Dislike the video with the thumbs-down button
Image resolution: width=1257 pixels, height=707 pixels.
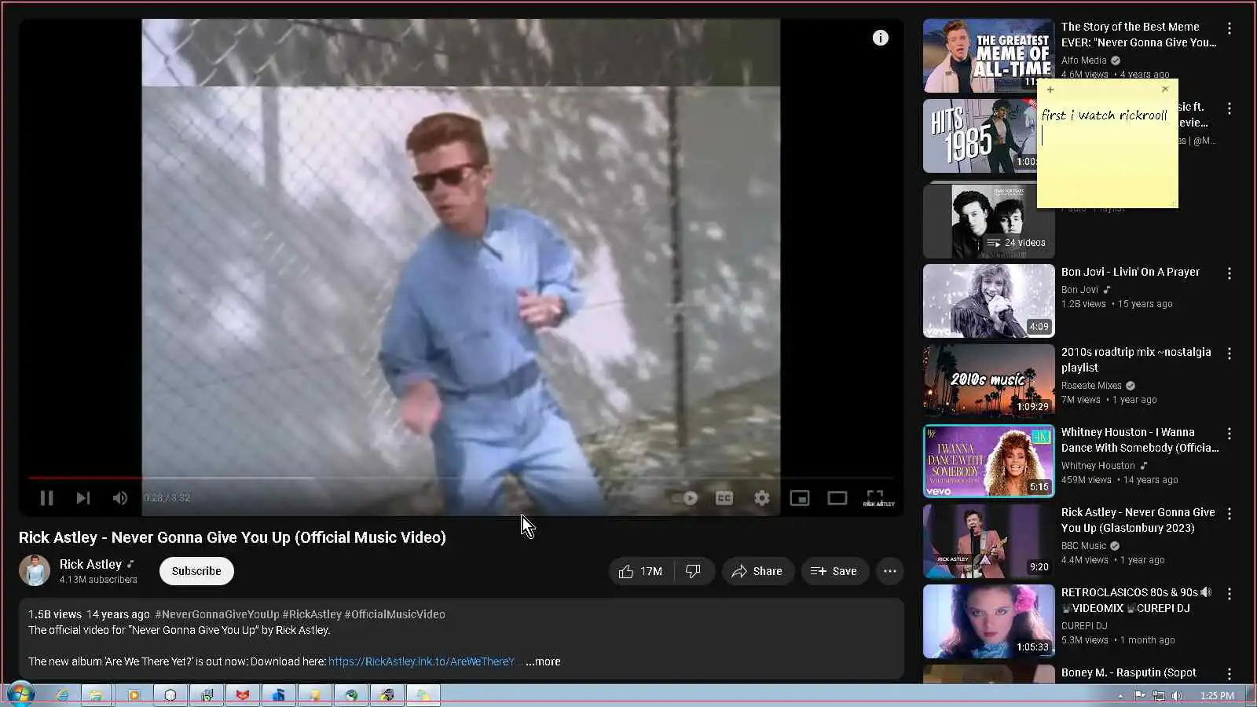point(694,571)
